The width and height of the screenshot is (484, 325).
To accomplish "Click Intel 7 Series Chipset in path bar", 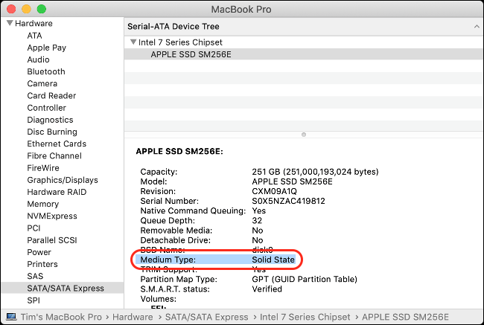I will pyautogui.click(x=305, y=317).
